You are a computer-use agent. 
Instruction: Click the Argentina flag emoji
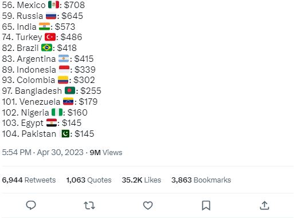tap(64, 58)
